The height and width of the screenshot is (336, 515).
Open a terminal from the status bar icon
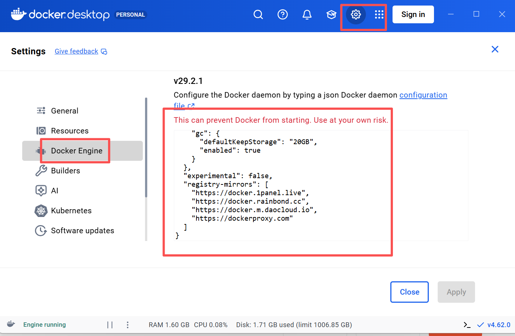click(467, 325)
